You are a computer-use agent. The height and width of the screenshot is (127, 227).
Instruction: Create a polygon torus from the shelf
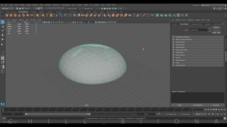tap(23, 15)
